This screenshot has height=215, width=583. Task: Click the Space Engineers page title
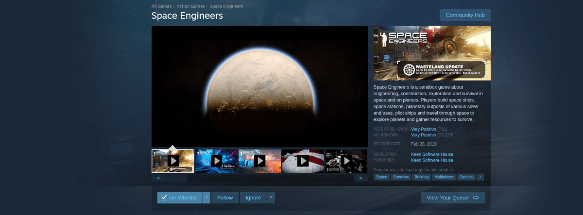187,16
